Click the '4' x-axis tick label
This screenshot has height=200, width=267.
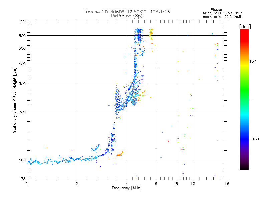pyautogui.click(x=127, y=184)
